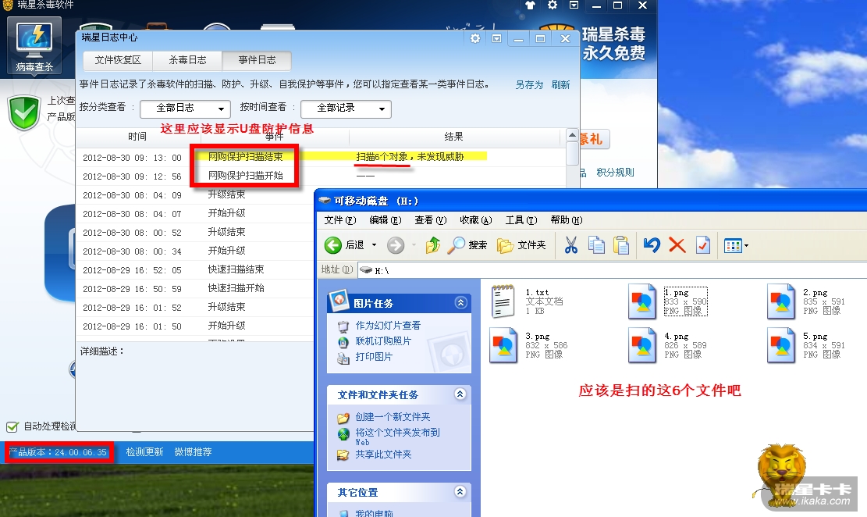This screenshot has width=867, height=517.
Task: Open settings gear in Rising main title bar
Action: pos(552,5)
